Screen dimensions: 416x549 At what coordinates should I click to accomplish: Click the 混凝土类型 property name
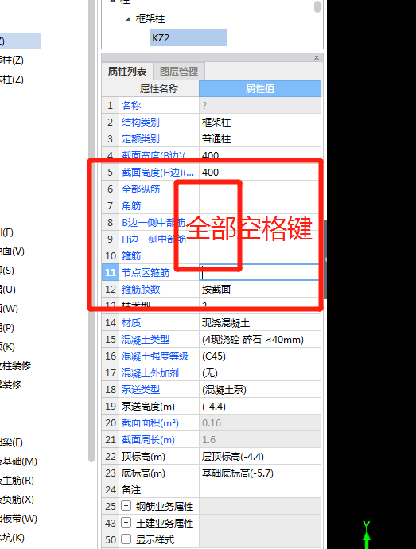pos(146,339)
